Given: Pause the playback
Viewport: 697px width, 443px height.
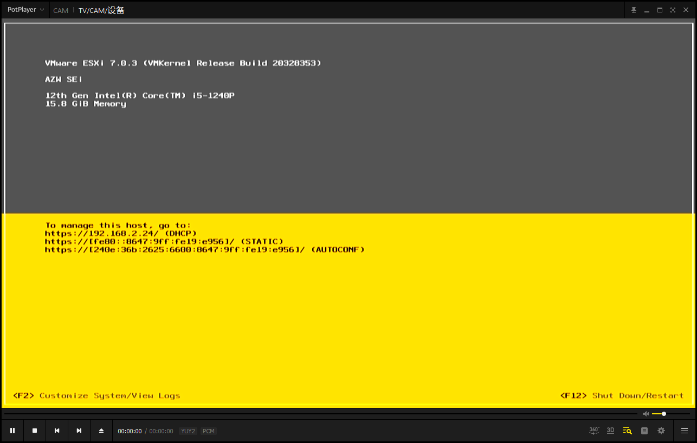Looking at the screenshot, I should point(12,431).
